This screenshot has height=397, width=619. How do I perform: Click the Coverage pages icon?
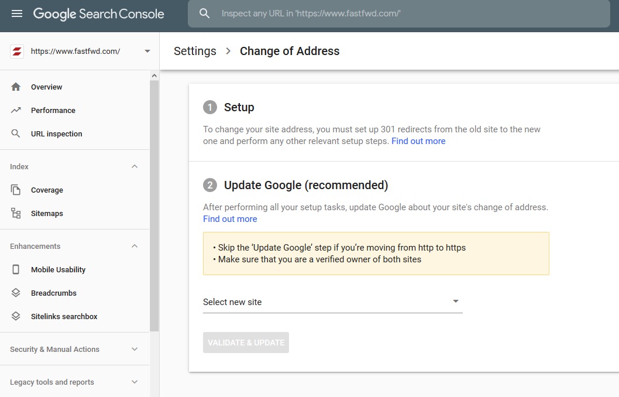(16, 190)
